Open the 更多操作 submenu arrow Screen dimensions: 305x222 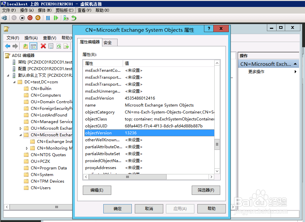[295, 71]
